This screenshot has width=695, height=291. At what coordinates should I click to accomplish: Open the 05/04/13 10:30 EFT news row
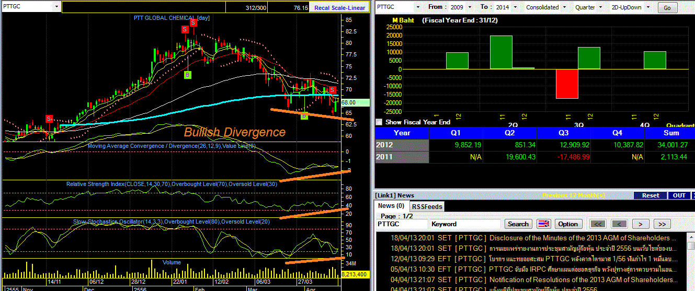point(532,269)
